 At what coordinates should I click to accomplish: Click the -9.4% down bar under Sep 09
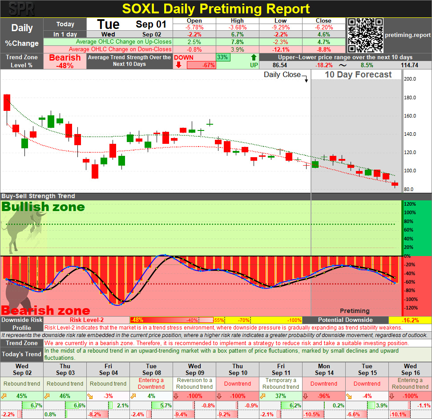[x=184, y=414]
